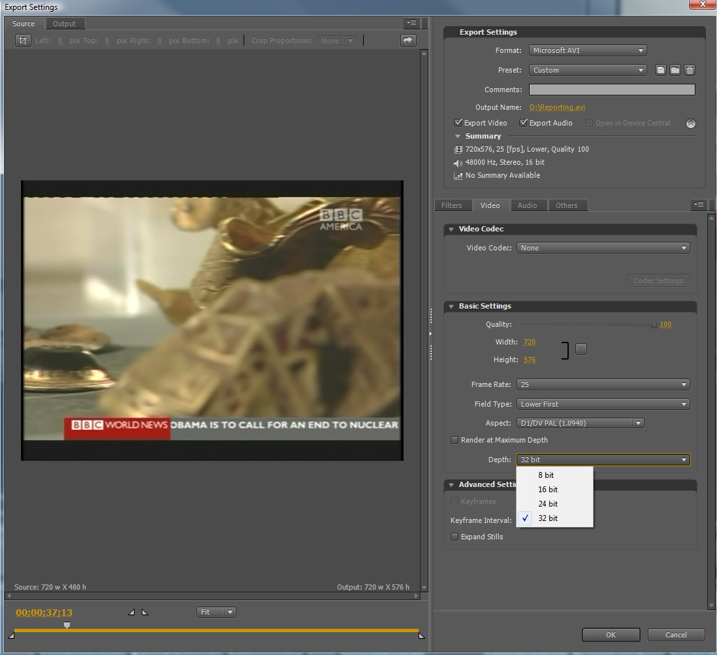Open the Video tab panel flyout menu
Screen dimensions: 717x655
point(699,205)
